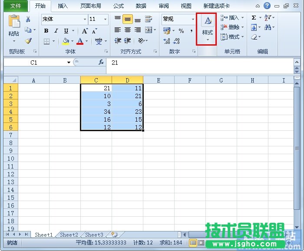Align cell text to bottom

pyautogui.click(x=138, y=19)
